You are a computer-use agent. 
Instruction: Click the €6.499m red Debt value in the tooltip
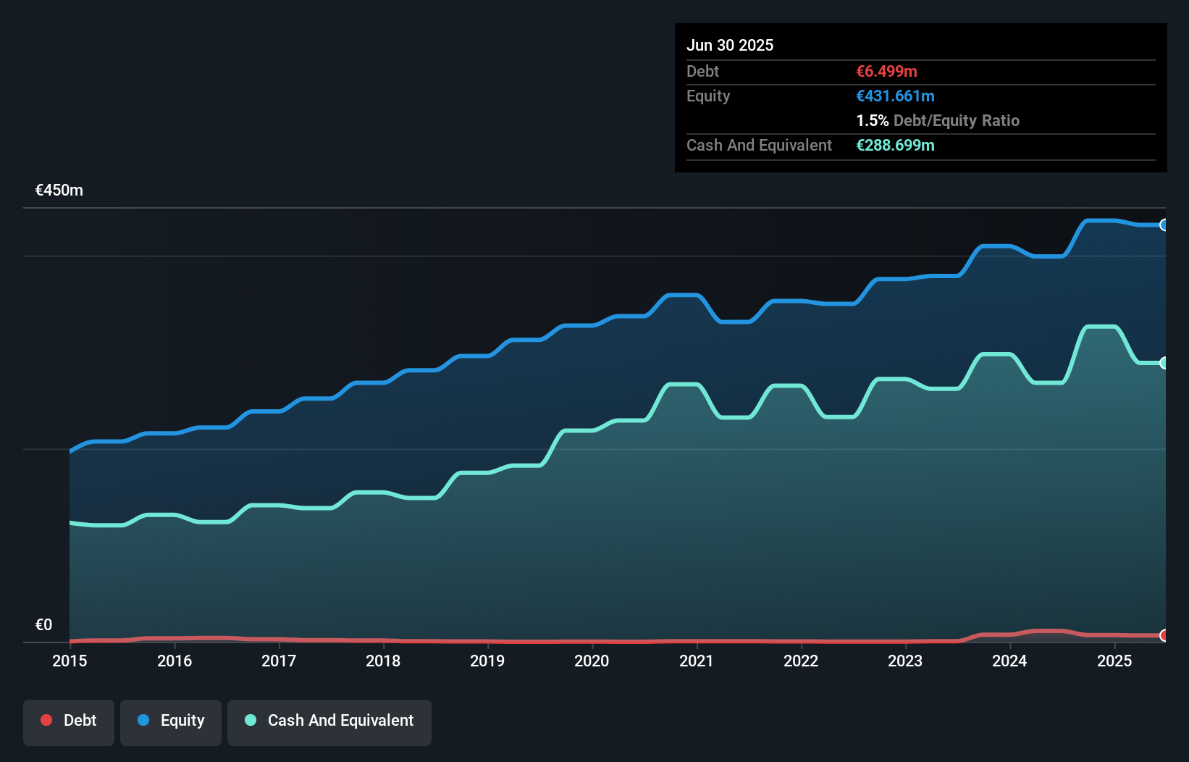pyautogui.click(x=886, y=71)
